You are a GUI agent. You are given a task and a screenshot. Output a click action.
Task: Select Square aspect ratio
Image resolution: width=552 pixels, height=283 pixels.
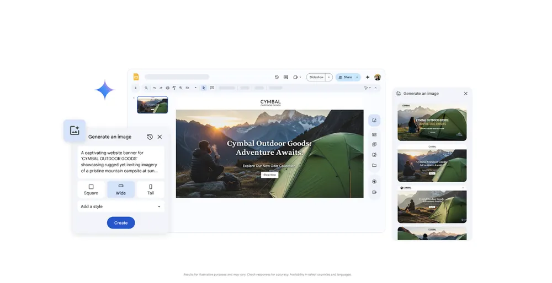[x=91, y=189]
